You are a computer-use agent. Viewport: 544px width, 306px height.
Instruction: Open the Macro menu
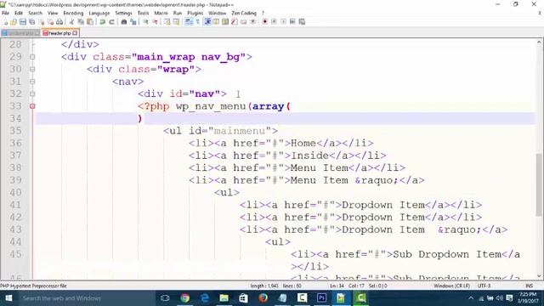coord(161,13)
